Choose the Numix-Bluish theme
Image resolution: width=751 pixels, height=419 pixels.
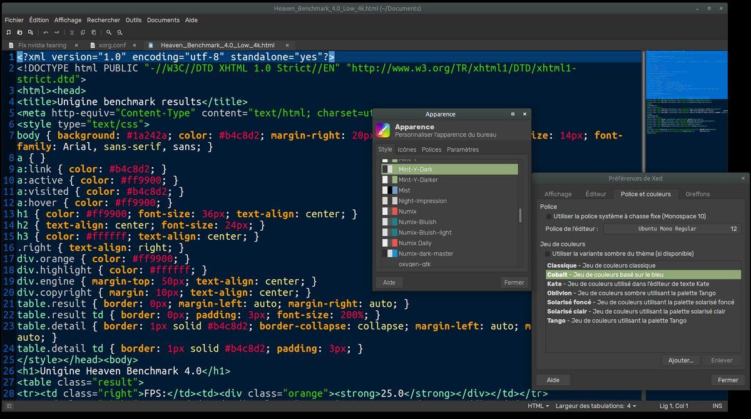point(451,222)
